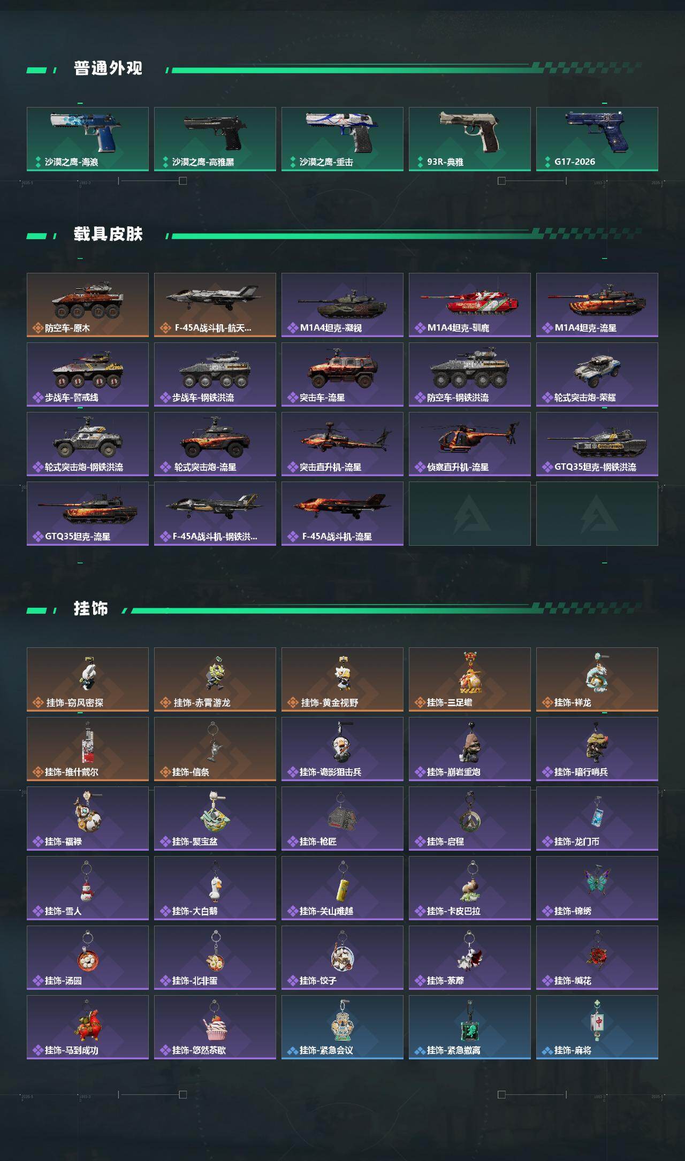
Task: Click the 载具皮肤 section header
Action: (108, 234)
